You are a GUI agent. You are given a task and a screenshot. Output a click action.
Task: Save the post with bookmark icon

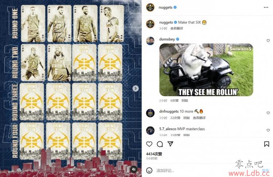[x=266, y=144]
